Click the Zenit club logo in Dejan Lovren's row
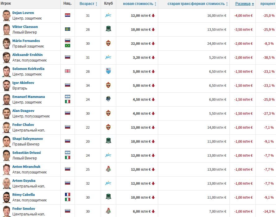276x217 pixels. click(108, 16)
